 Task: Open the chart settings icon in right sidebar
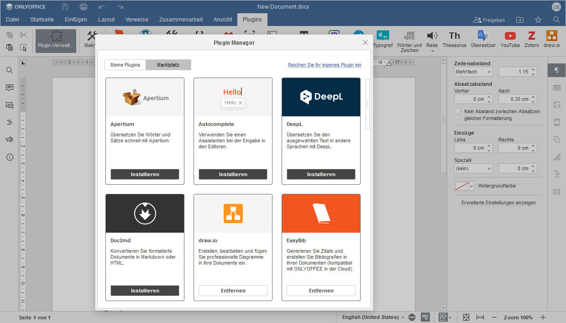point(556,157)
